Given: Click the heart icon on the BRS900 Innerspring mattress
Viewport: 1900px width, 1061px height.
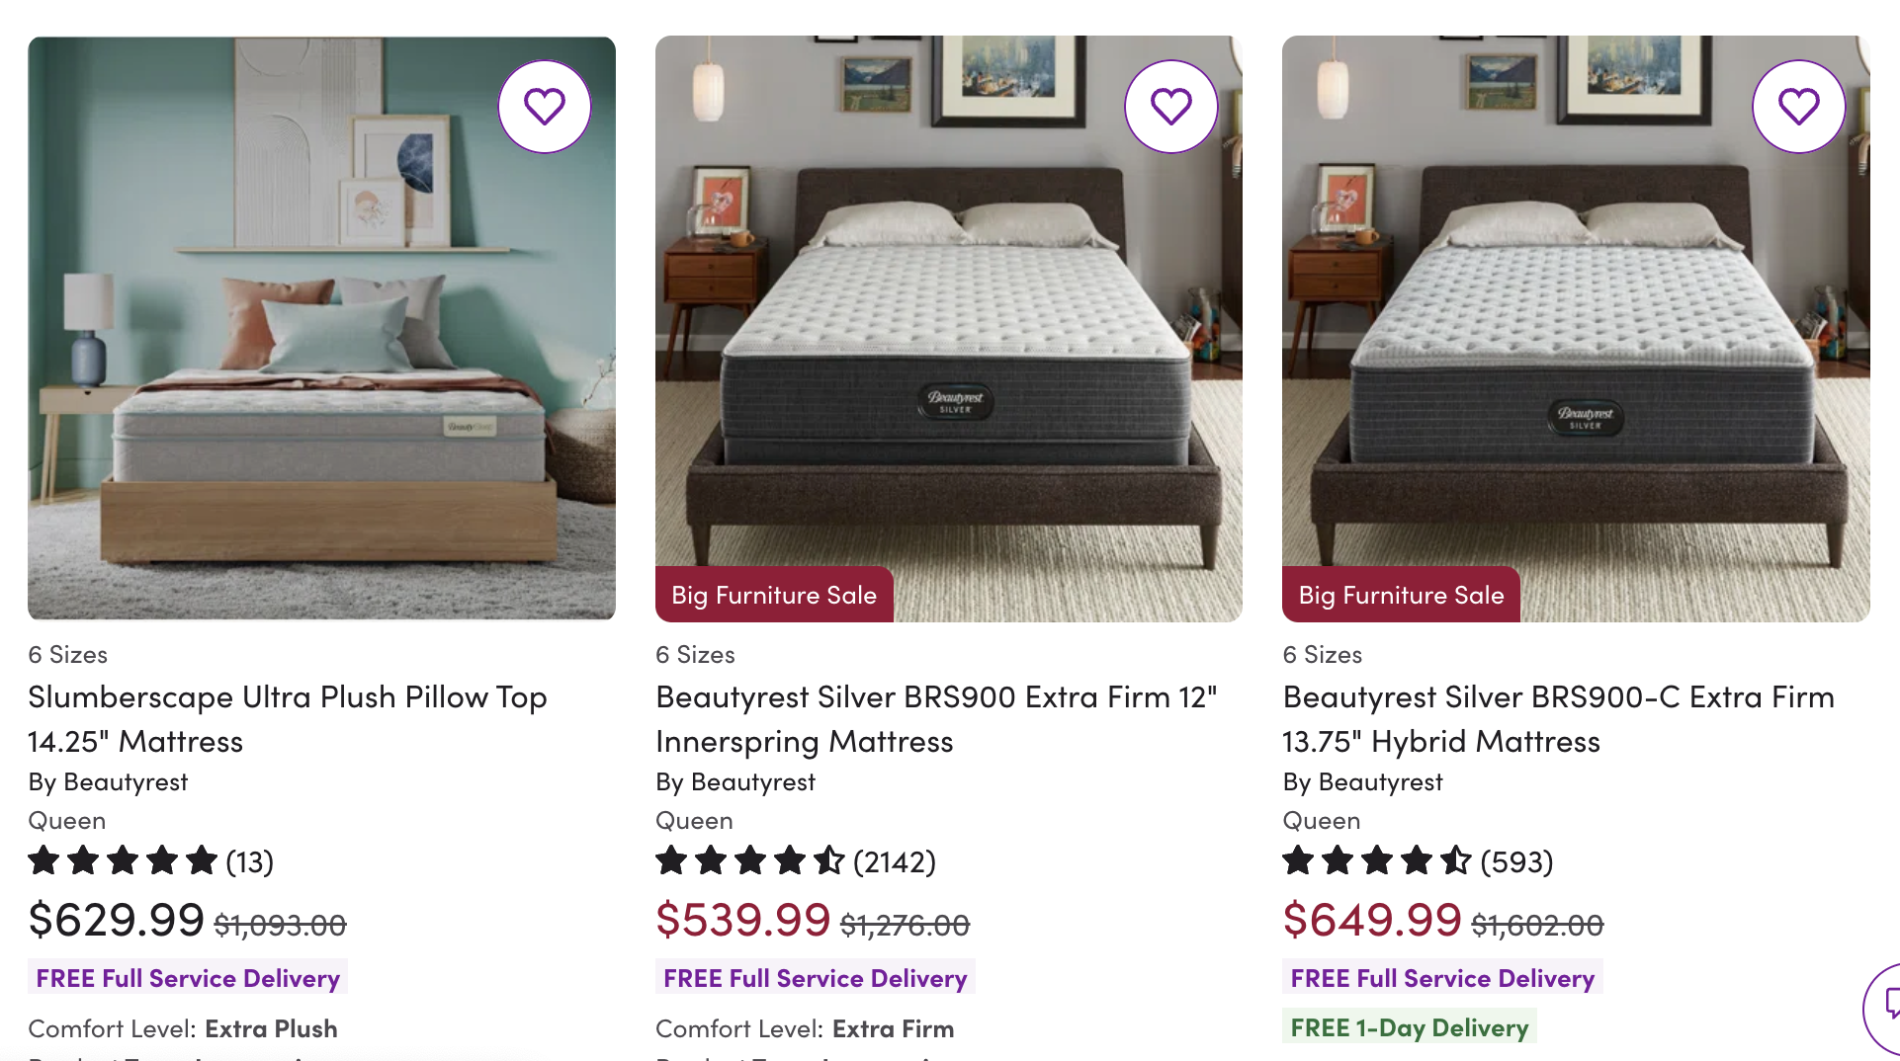Looking at the screenshot, I should tap(1171, 106).
